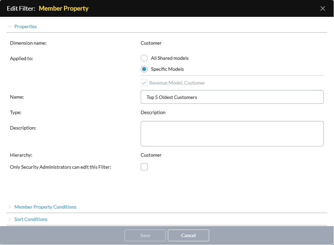This screenshot has width=334, height=245.
Task: Click the chevron arrow beside Sort Conditions
Action: 10,219
